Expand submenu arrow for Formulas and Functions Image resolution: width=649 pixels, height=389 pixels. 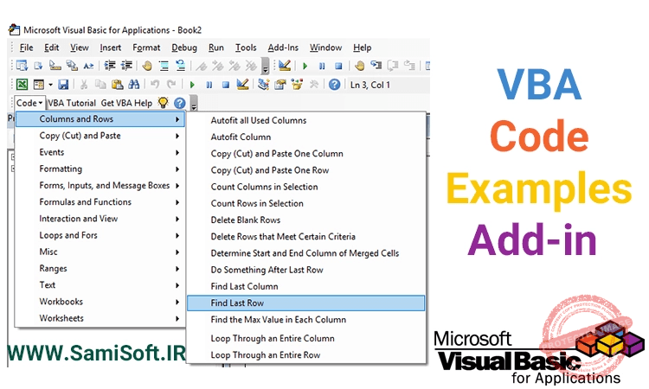click(x=177, y=202)
